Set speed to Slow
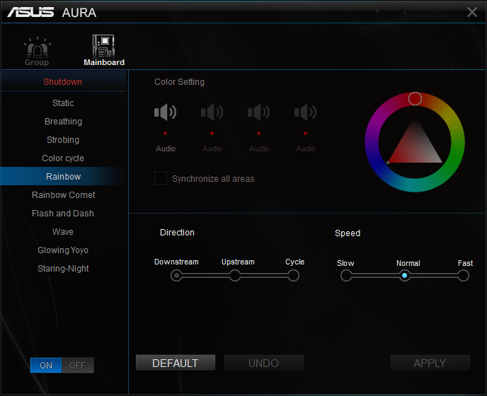The width and height of the screenshot is (487, 396). click(x=346, y=276)
